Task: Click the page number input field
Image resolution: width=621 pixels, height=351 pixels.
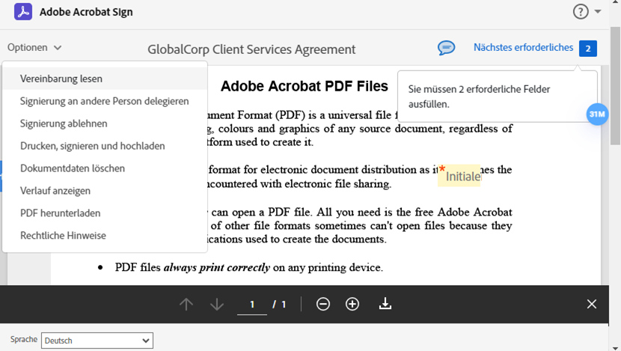Action: [252, 305]
